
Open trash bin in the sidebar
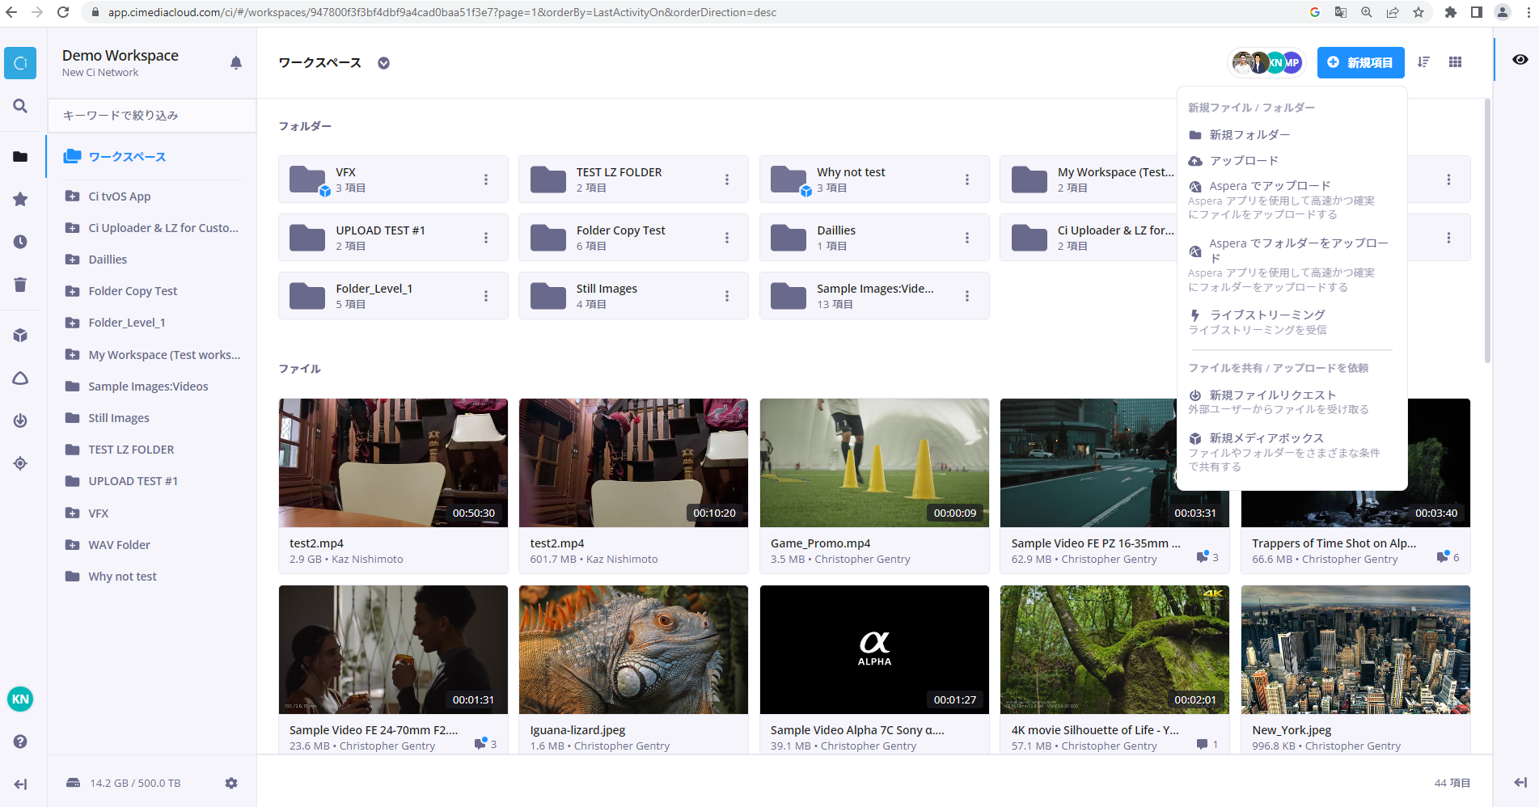tap(20, 284)
